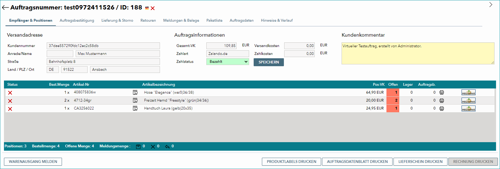Open the Retouren tab
Viewport: 500px width, 169px height.
tap(148, 20)
